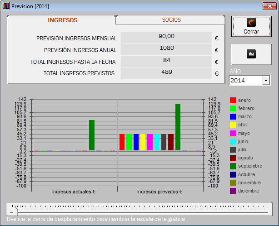Click the maroon agosto bar in Ingresos previstos
Image resolution: width=279 pixels, height=226 pixels.
click(171, 142)
